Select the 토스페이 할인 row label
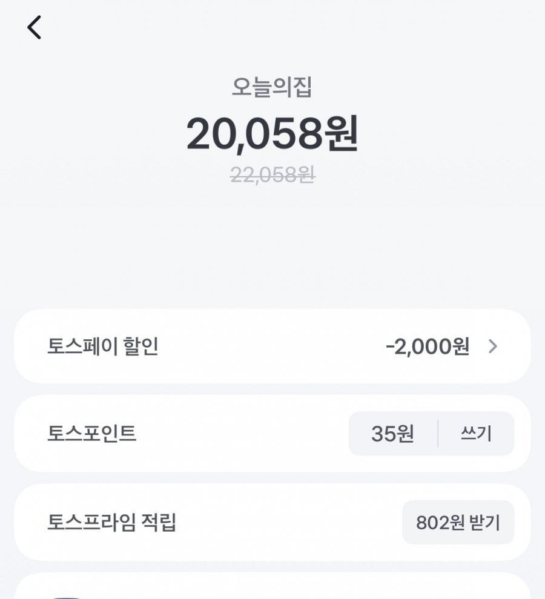This screenshot has width=545, height=599. (102, 346)
